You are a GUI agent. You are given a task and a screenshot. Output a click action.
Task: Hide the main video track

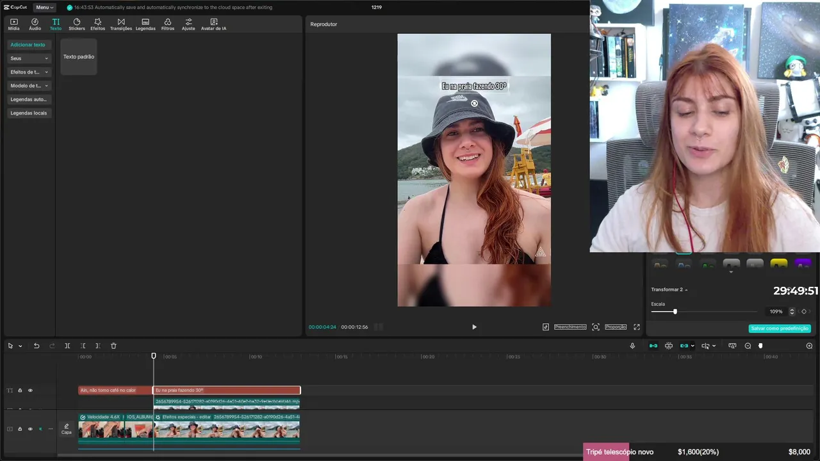click(x=30, y=429)
